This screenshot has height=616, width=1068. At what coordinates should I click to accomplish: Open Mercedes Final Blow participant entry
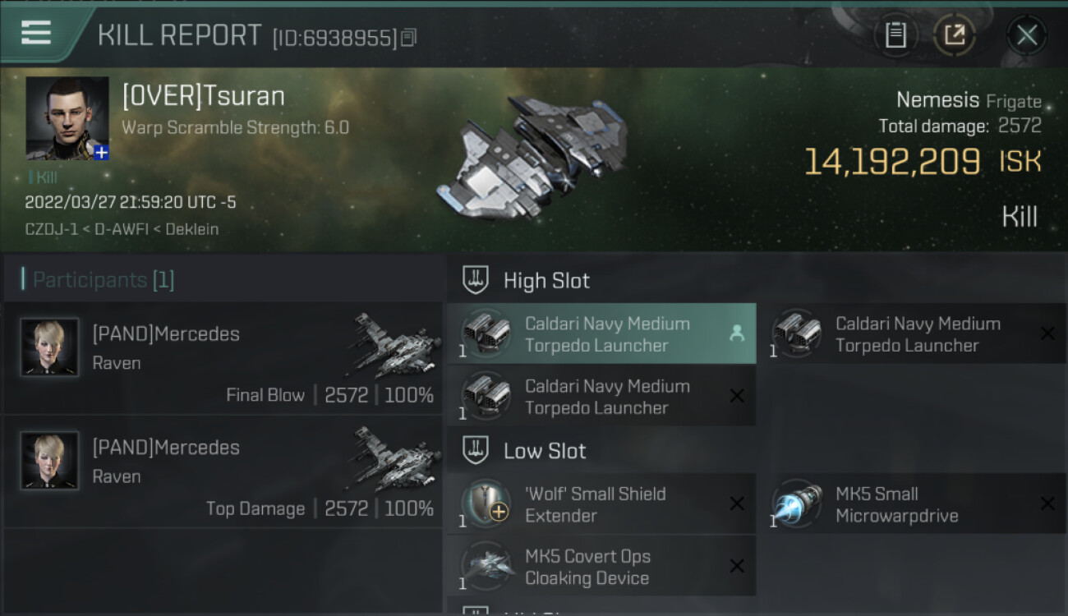coord(223,359)
